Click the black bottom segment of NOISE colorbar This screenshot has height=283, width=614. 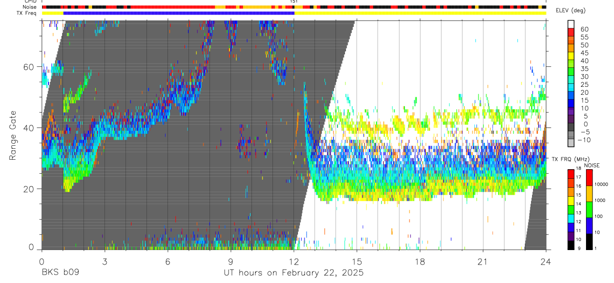pos(589,242)
